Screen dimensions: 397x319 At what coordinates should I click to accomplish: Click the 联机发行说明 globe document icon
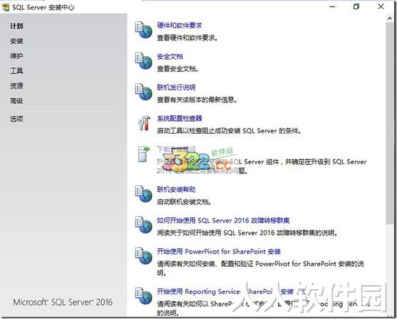click(144, 92)
